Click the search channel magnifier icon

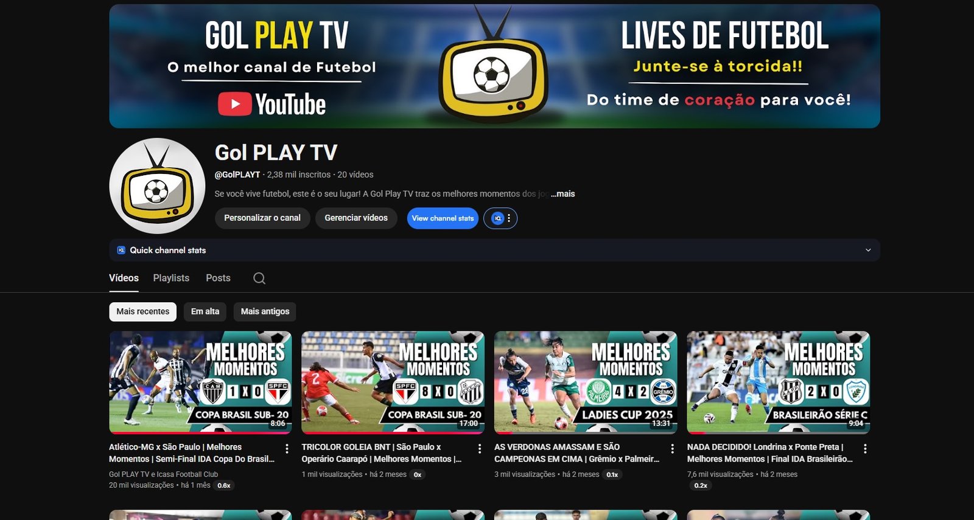tap(259, 278)
